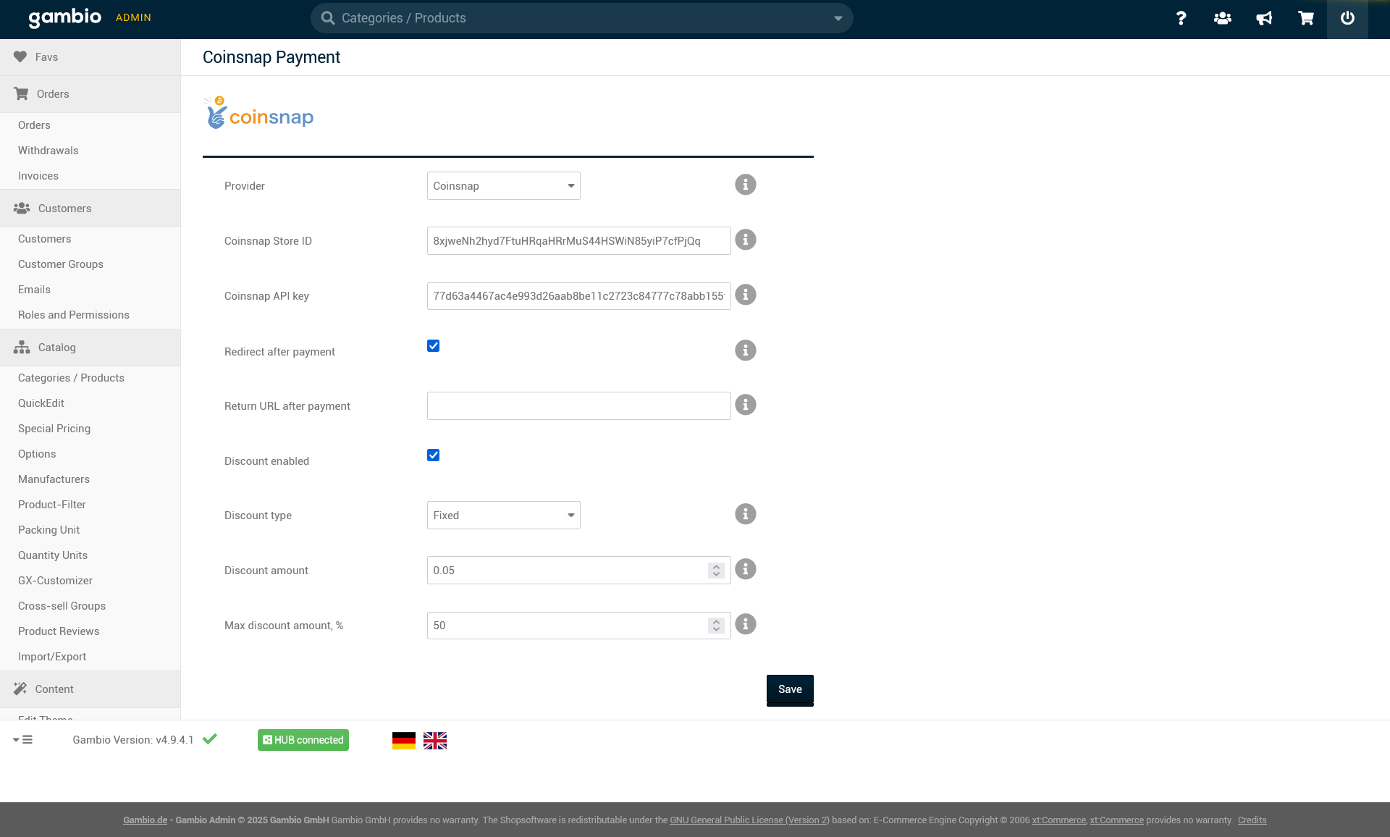The image size is (1390, 837).
Task: Show info for Provider field
Action: (x=745, y=185)
